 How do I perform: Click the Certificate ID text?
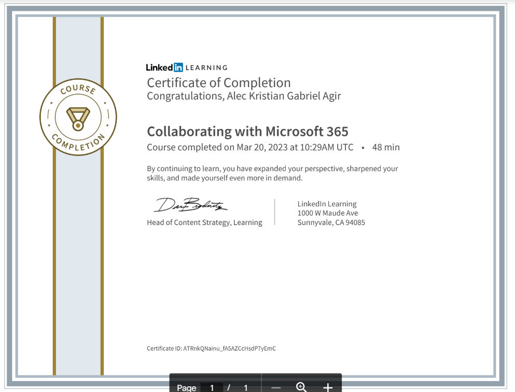pos(211,348)
